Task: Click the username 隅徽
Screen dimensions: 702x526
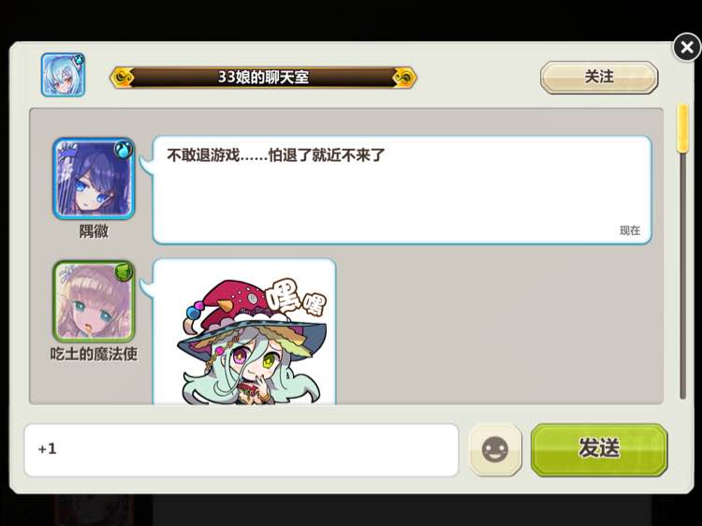Action: [94, 231]
